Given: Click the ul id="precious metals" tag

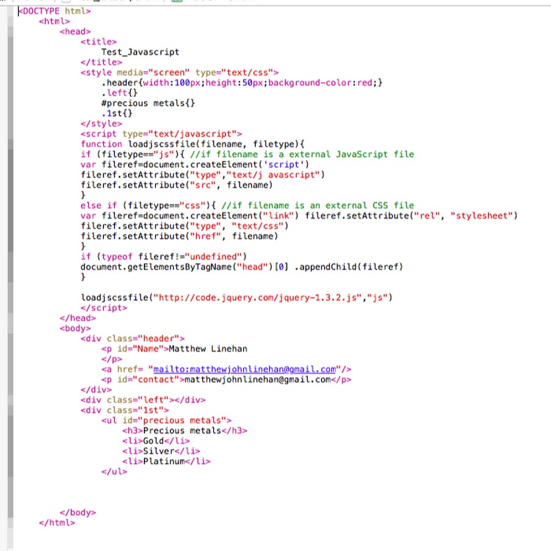Looking at the screenshot, I should click(166, 420).
